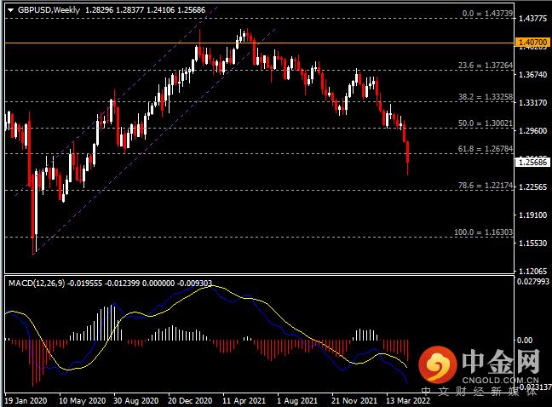Click the 0.00 level on MACD scale
552x407 pixels.
(x=525, y=341)
